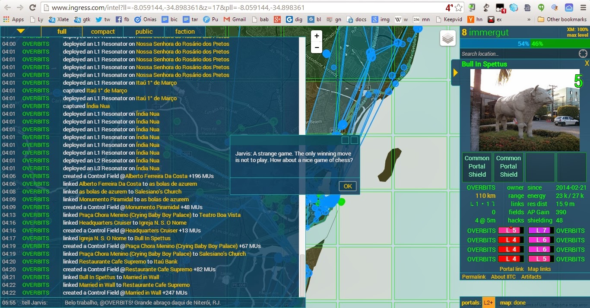Open the Gmail bookmark
The image size is (590, 308).
[x=235, y=19]
